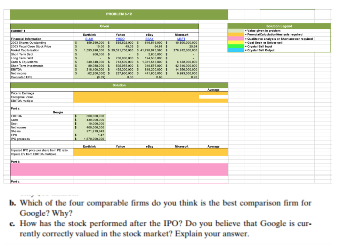This screenshot has height=245, width=356.
Task: Select the EBITDA multiple label
Action: click(22, 101)
